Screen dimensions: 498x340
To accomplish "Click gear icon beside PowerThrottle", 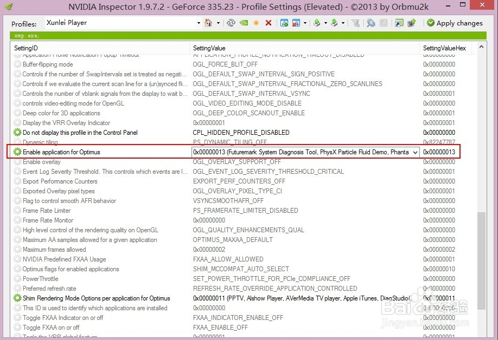I will (x=17, y=279).
